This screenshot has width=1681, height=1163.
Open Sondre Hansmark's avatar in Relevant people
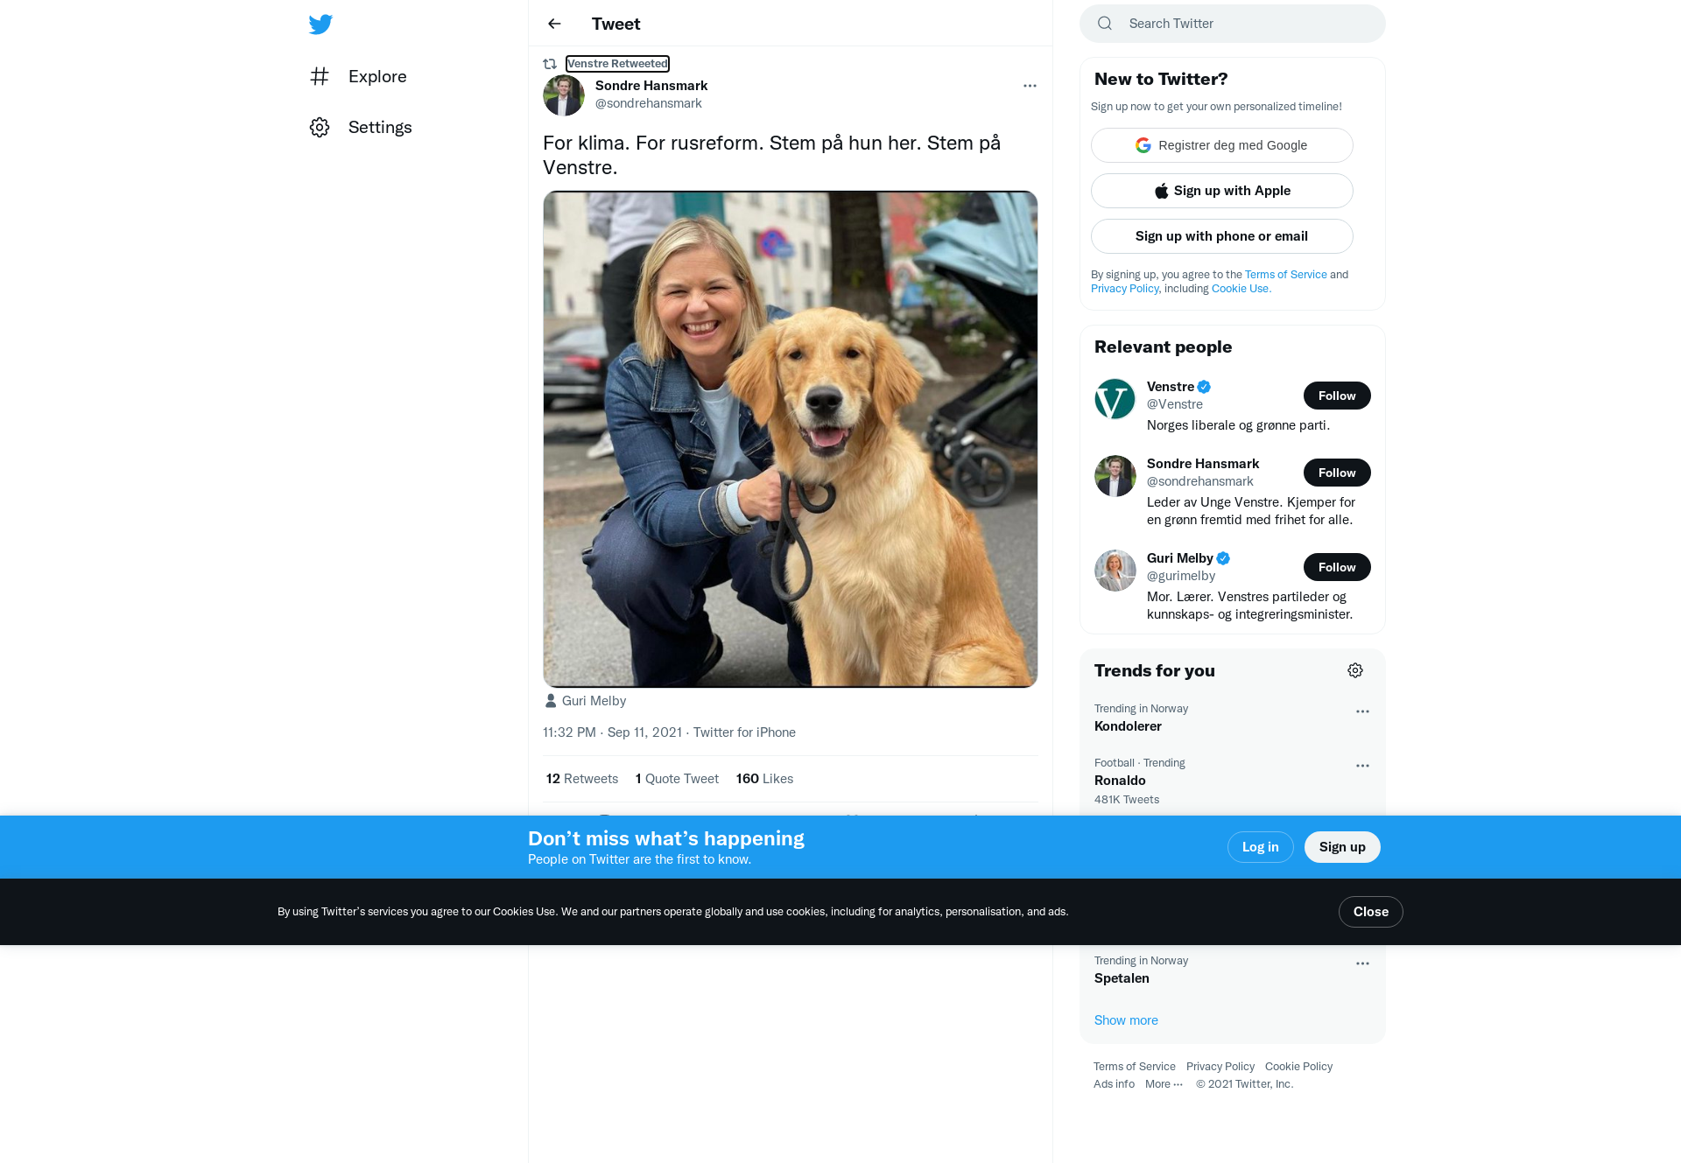point(1115,476)
